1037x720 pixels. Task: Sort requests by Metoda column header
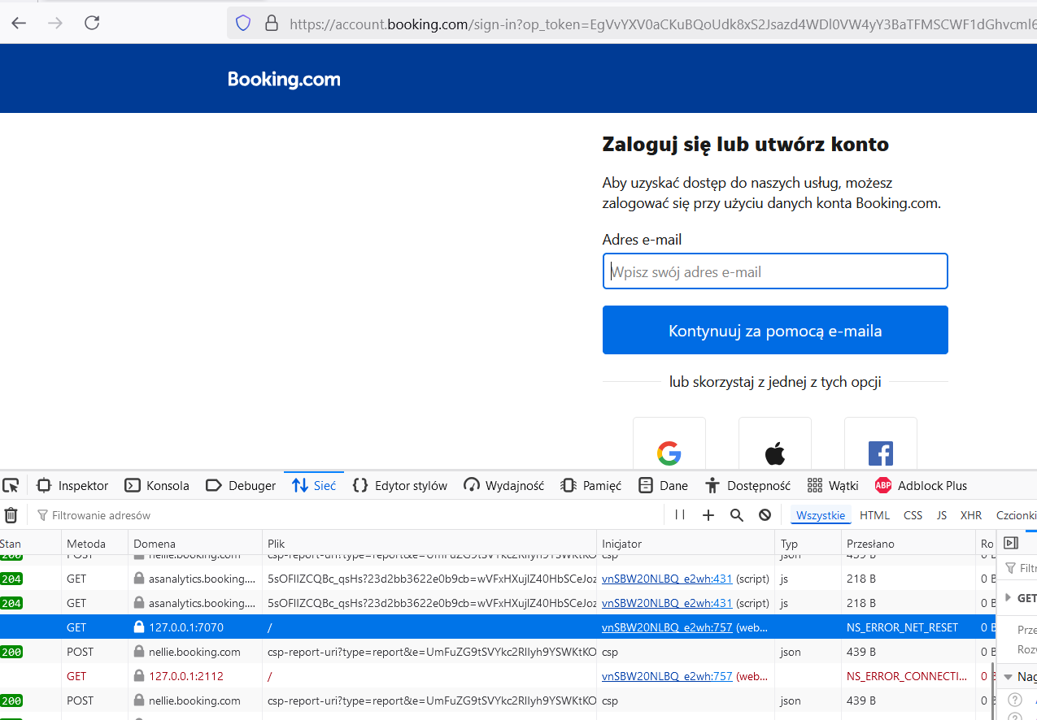click(94, 544)
